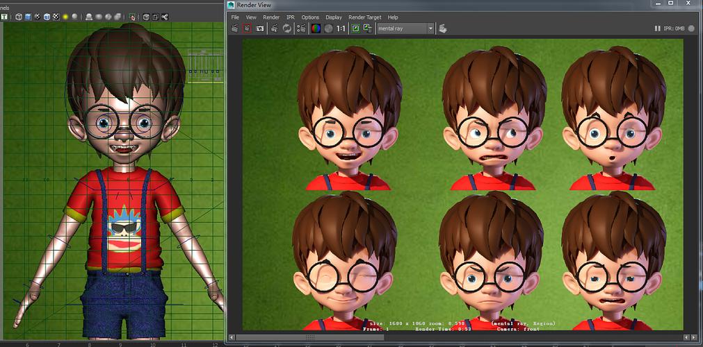Image resolution: width=703 pixels, height=347 pixels.
Task: Click time slider frame 11 marker
Action: 184,345
